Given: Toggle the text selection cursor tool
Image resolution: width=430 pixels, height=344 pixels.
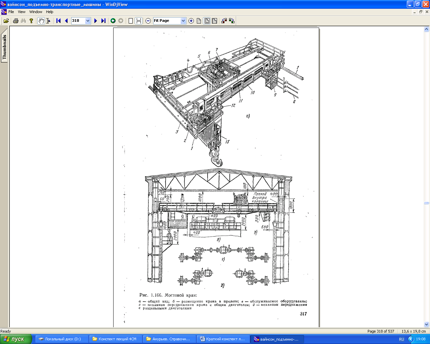Looking at the screenshot, I should [48, 21].
